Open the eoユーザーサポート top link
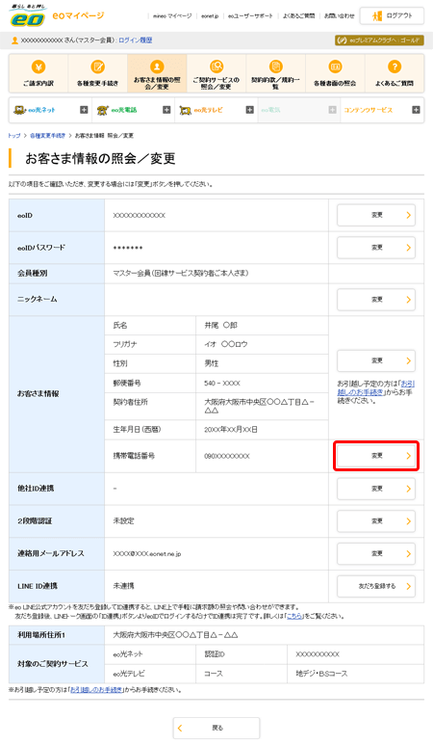Image resolution: width=433 pixels, height=745 pixels. pyautogui.click(x=250, y=16)
